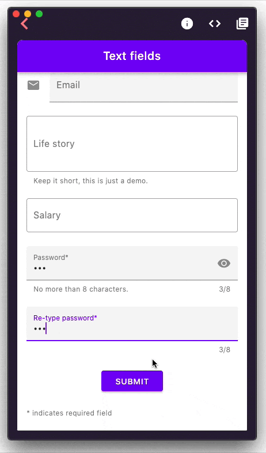Viewport: 266px width, 453px height.
Task: Click the 3/8 counter under Password
Action: point(225,289)
